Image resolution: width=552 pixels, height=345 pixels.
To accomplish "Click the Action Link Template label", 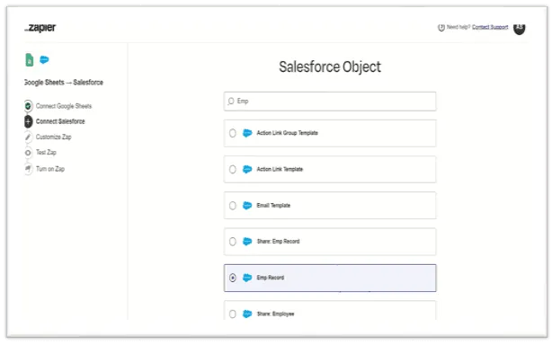I will point(280,169).
